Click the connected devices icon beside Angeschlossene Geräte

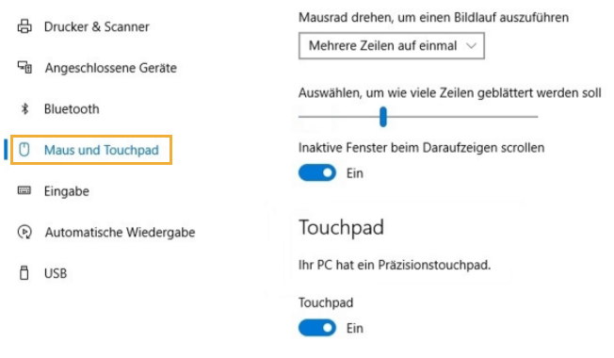[x=24, y=68]
